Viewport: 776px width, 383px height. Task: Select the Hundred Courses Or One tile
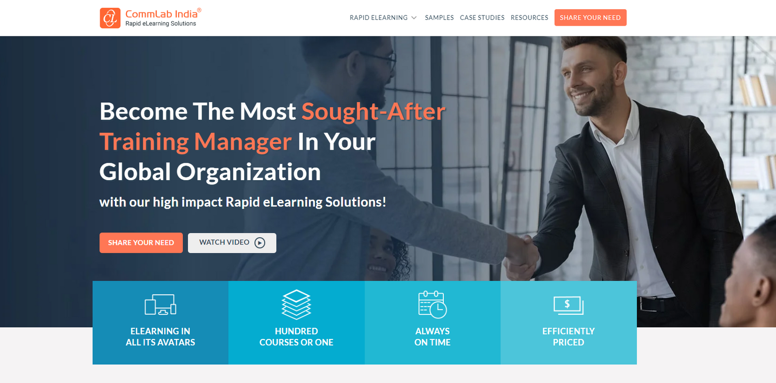[x=296, y=322]
